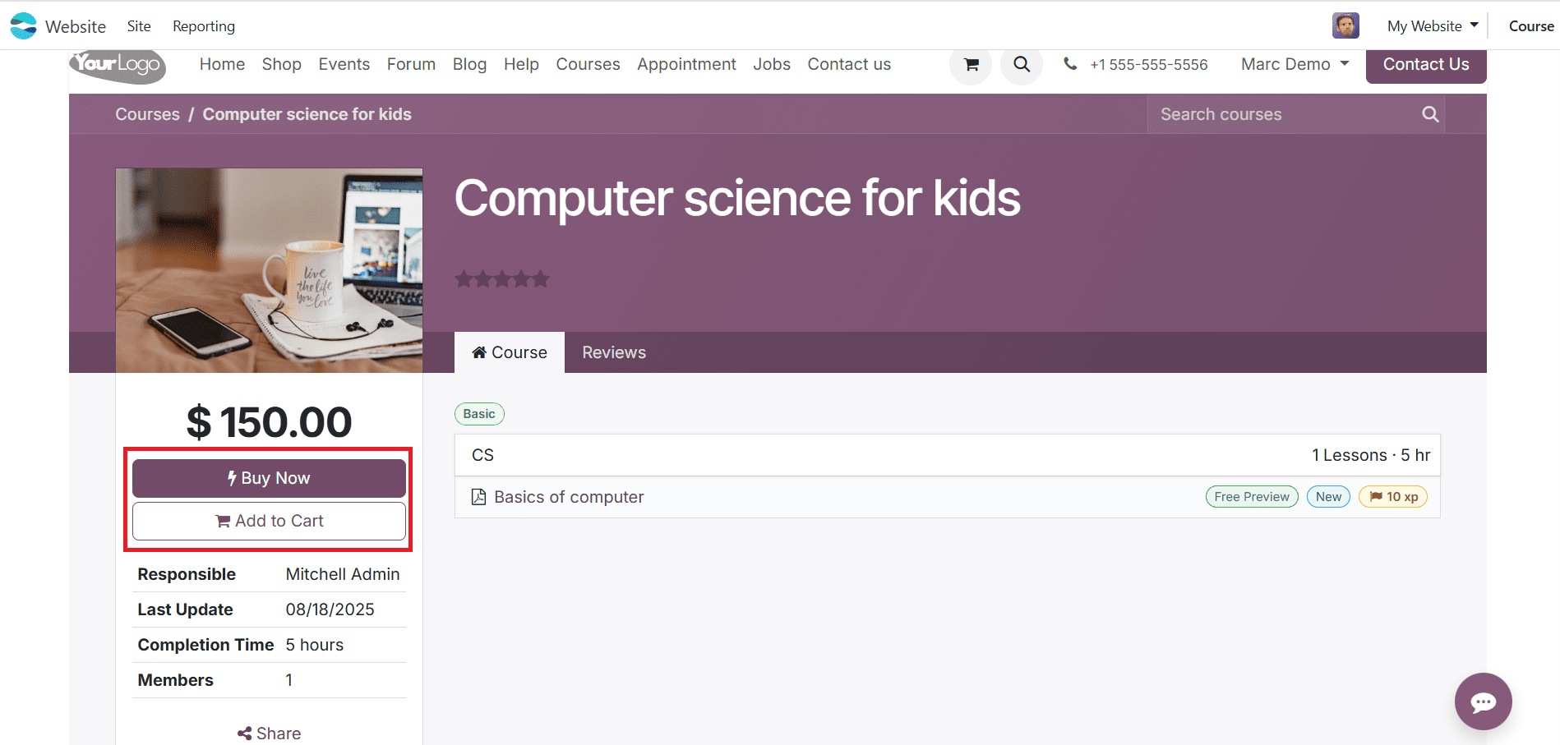
Task: Open the Site menu
Action: pyautogui.click(x=139, y=26)
